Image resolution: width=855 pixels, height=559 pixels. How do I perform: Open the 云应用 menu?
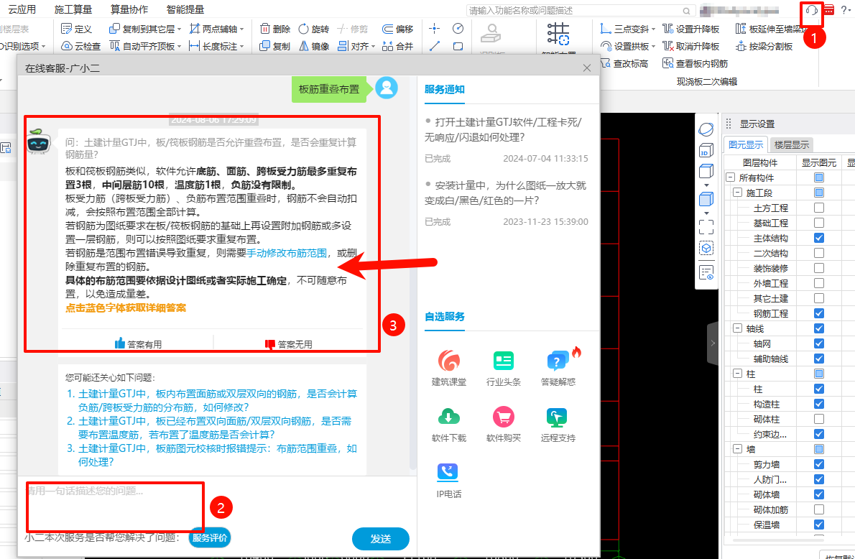22,9
